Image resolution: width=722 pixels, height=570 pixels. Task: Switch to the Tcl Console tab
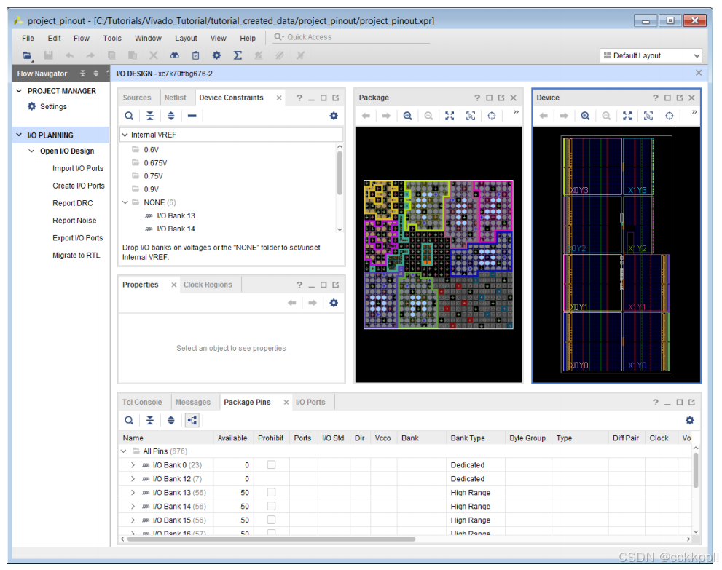pyautogui.click(x=142, y=402)
